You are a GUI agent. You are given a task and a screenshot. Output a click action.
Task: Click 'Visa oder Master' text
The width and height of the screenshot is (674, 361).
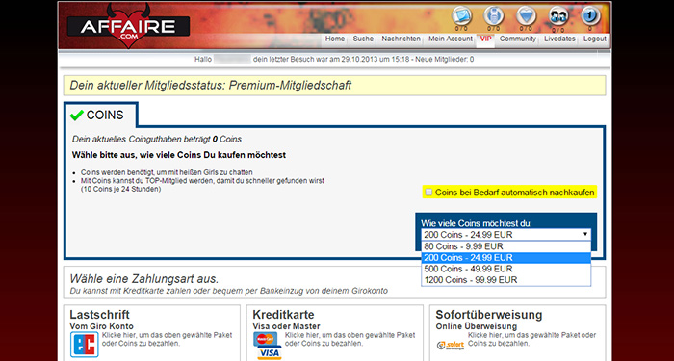tap(286, 326)
